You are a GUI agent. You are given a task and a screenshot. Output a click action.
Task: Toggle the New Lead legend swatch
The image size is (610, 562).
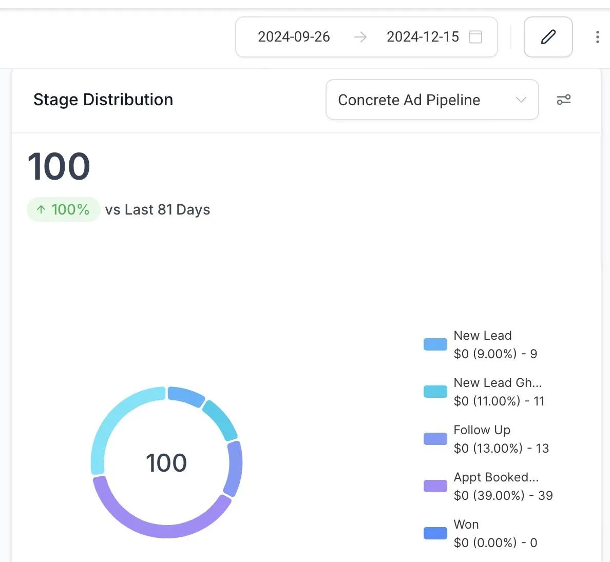coord(435,344)
